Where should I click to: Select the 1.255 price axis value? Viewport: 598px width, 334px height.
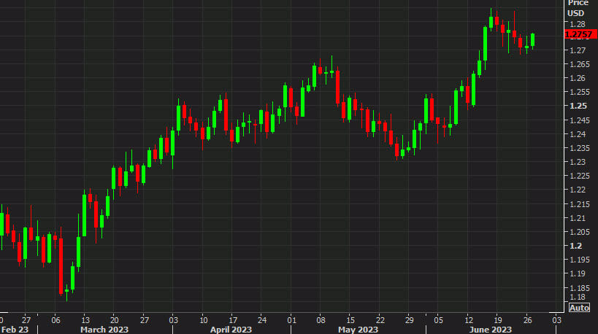tap(579, 92)
